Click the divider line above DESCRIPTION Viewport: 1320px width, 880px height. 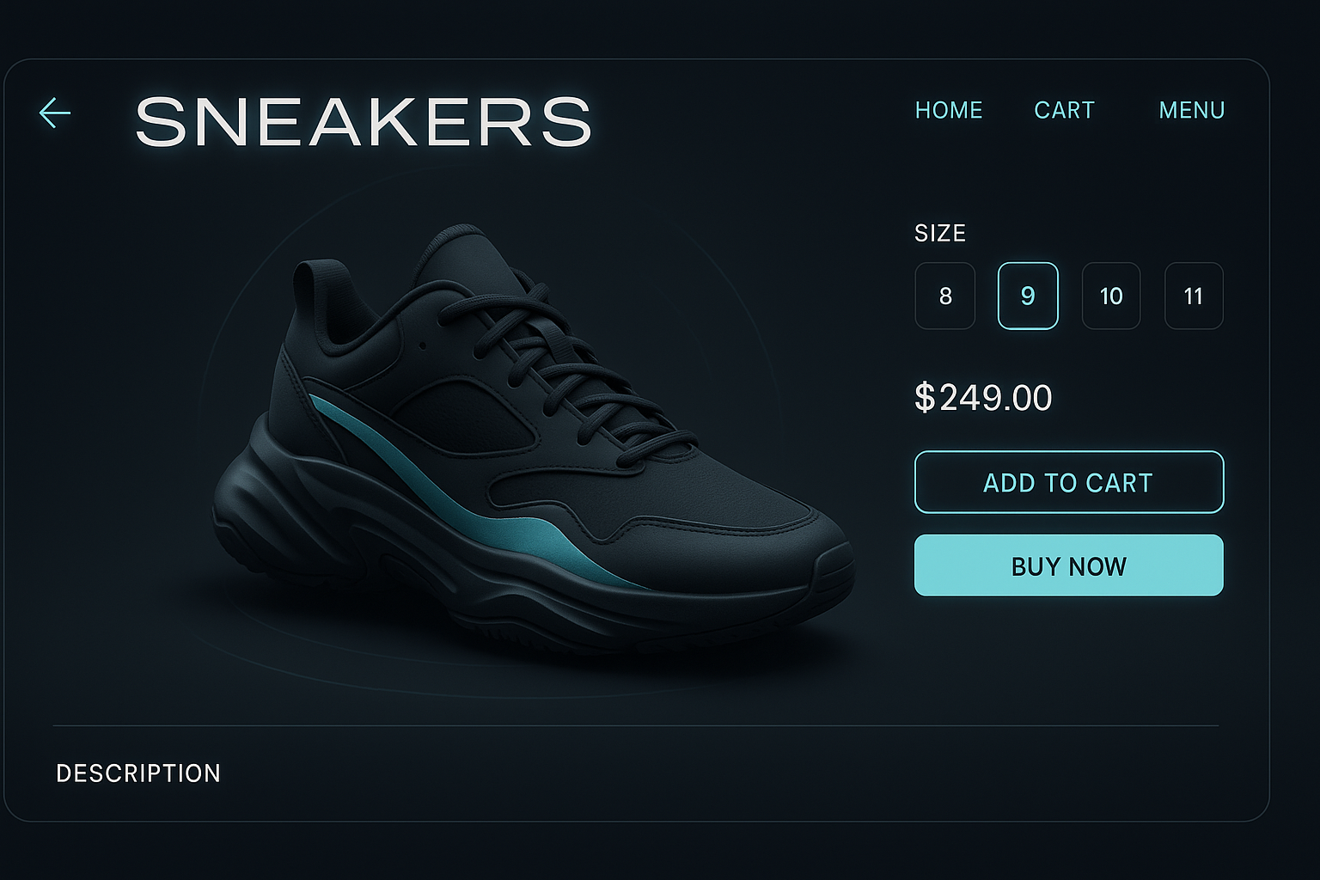(x=636, y=726)
